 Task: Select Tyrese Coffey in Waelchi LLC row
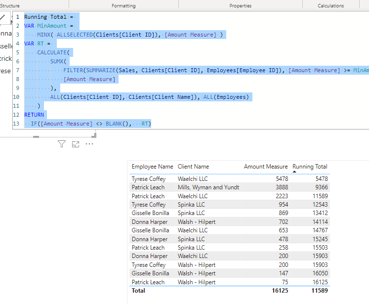pyautogui.click(x=149, y=179)
